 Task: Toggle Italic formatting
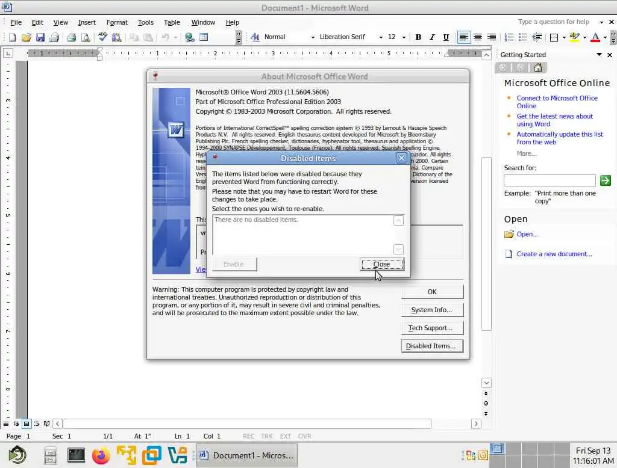432,37
